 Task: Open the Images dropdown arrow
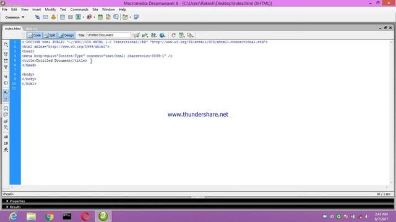(x=84, y=17)
